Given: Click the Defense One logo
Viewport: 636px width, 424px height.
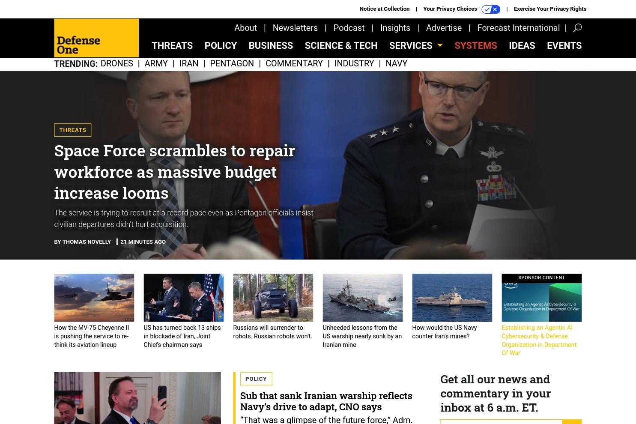Looking at the screenshot, I should tap(96, 38).
